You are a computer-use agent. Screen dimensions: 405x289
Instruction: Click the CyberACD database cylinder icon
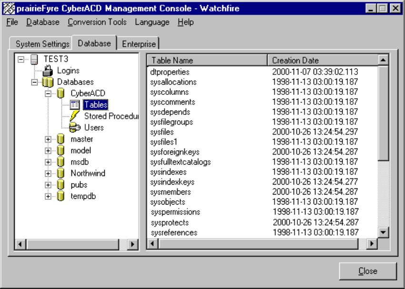tap(61, 93)
